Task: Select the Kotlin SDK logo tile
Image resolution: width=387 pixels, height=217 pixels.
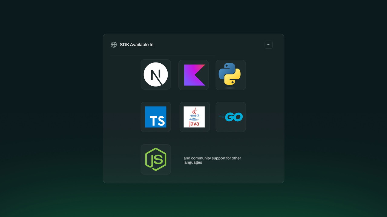Action: pyautogui.click(x=193, y=75)
